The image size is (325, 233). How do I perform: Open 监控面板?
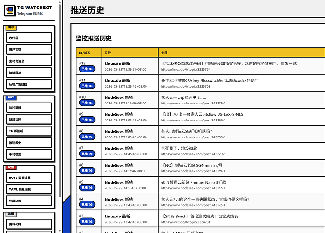(x=29, y=108)
